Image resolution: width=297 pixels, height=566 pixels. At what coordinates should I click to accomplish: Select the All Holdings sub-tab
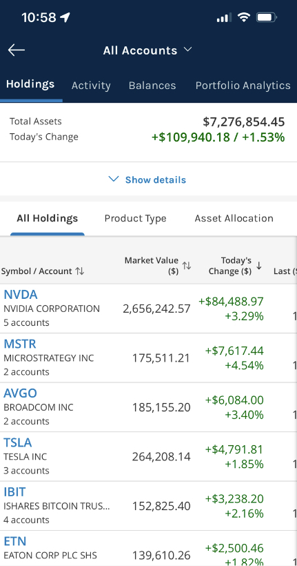pos(48,218)
